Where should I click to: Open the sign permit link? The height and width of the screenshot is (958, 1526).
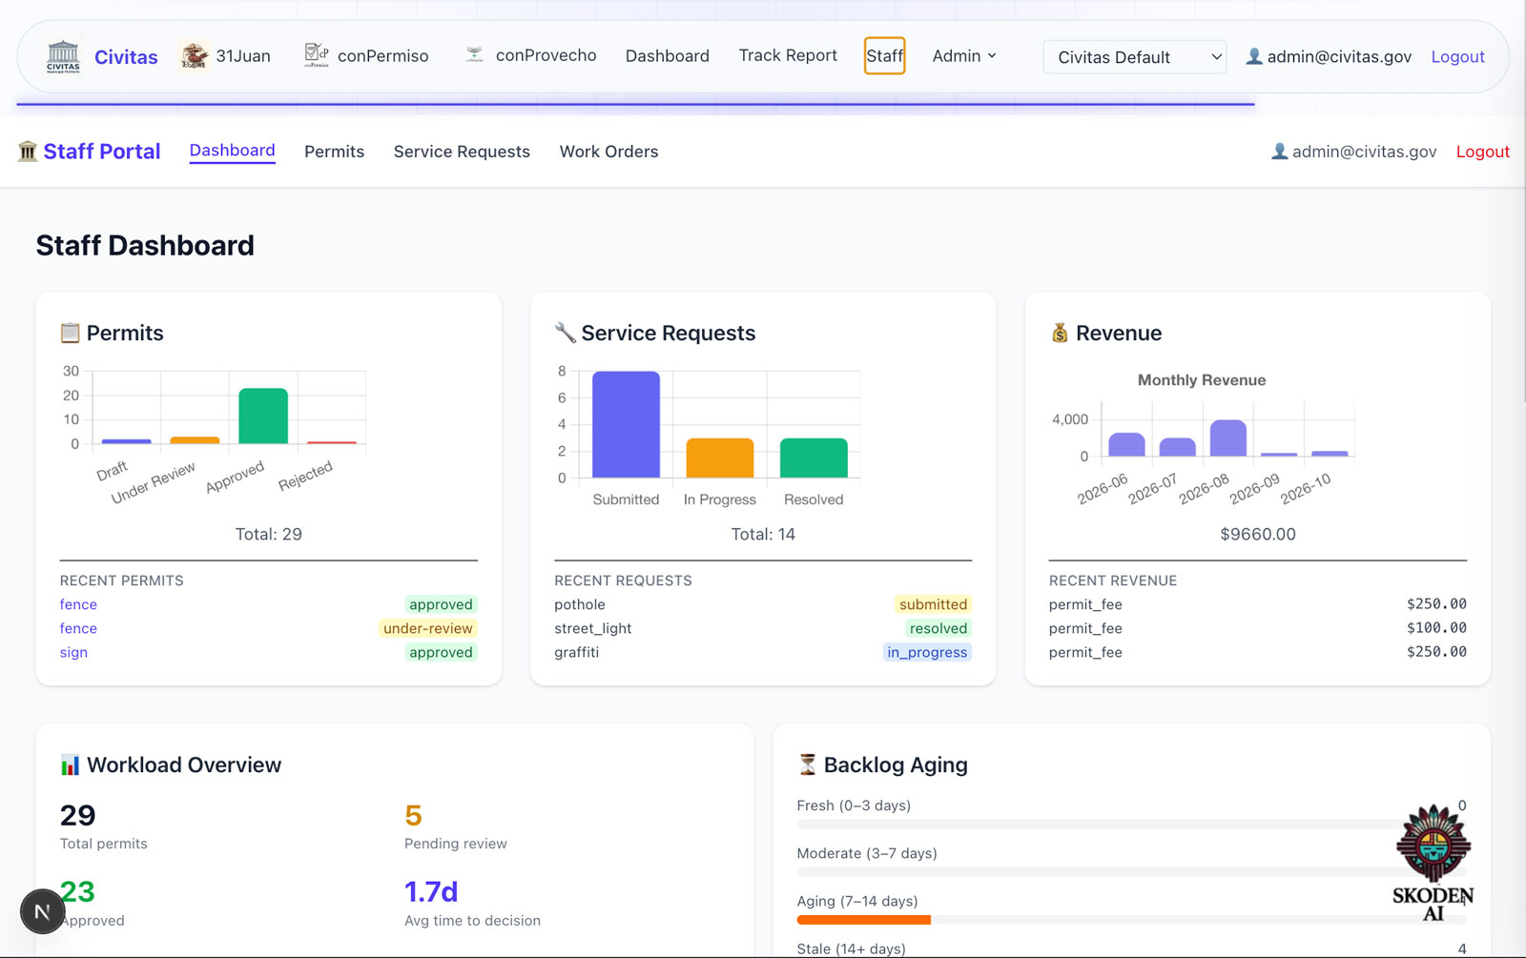tap(73, 652)
